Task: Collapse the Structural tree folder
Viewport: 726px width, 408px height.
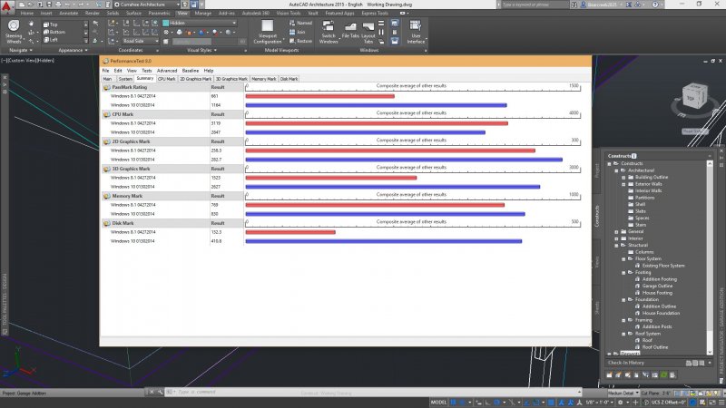Action: 616,245
